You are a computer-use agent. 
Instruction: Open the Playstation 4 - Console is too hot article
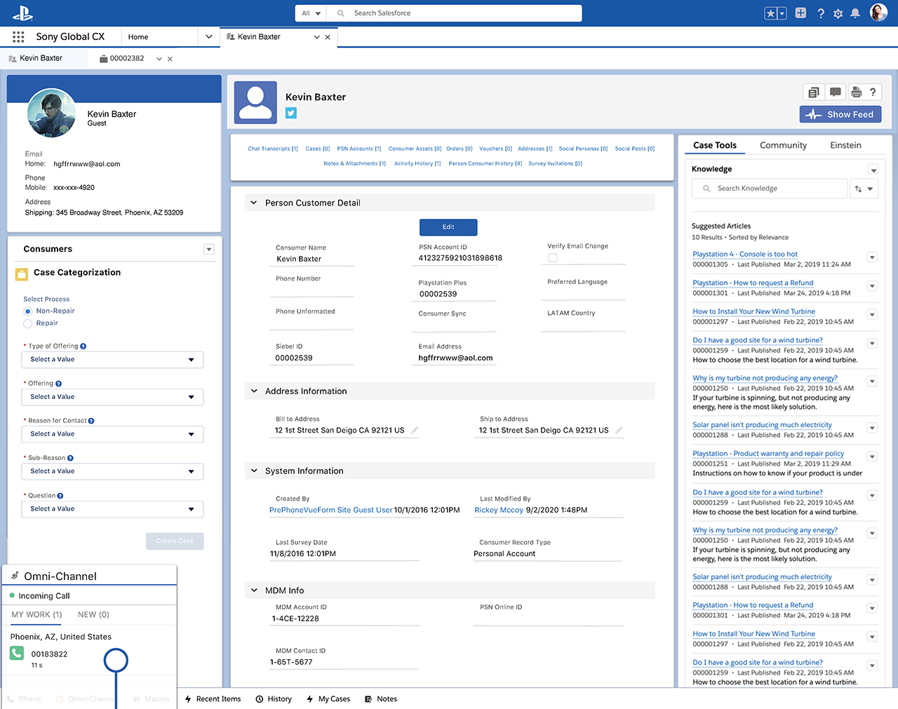click(744, 254)
